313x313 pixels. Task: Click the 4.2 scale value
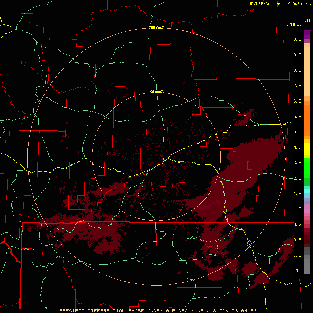[x=297, y=147]
